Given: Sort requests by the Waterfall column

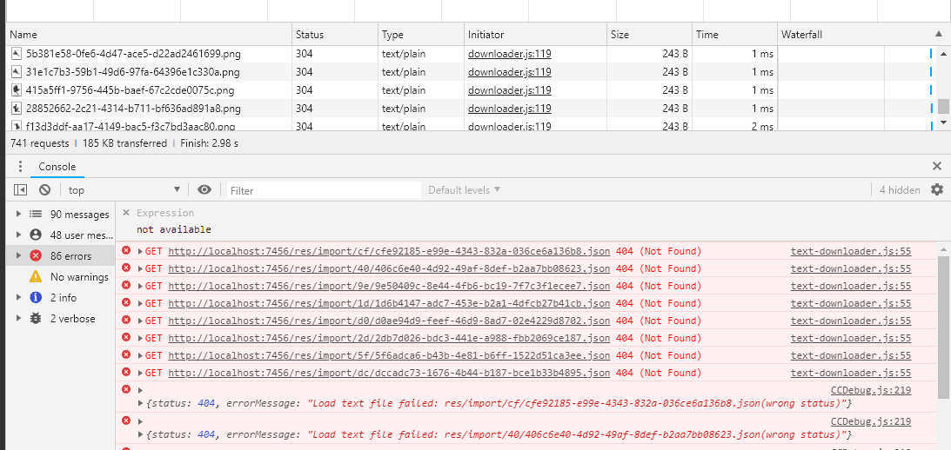Looking at the screenshot, I should pyautogui.click(x=801, y=35).
